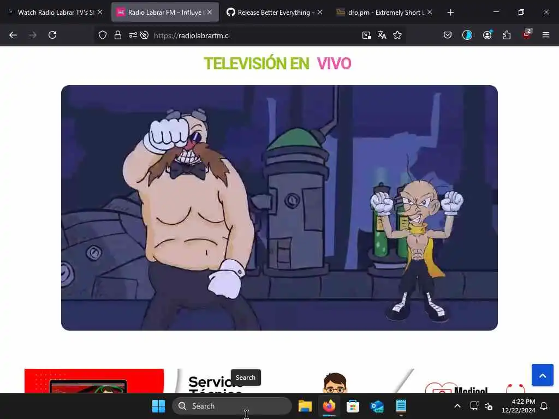This screenshot has height=419, width=559.
Task: Click the red advertisement banner
Action: (94, 381)
